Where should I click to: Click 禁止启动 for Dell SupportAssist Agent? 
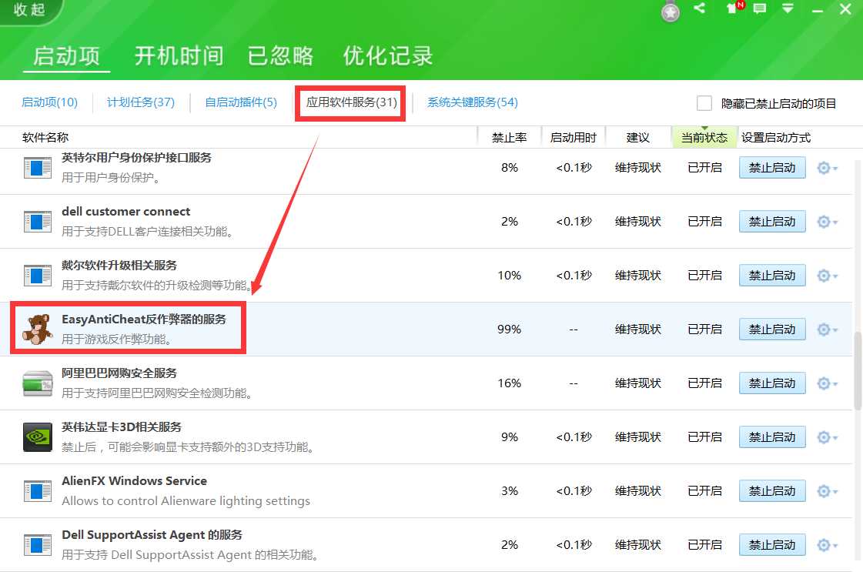(x=771, y=545)
